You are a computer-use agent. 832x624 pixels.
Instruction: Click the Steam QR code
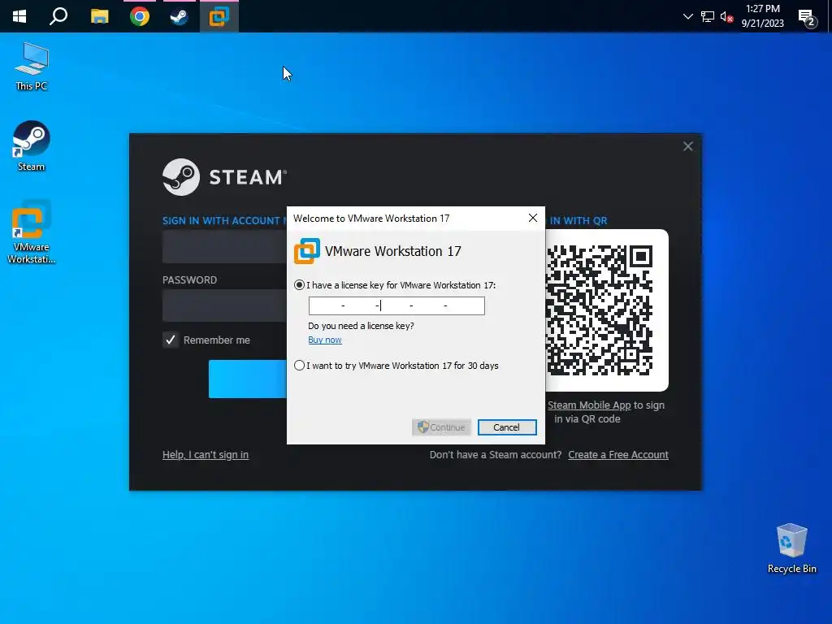pyautogui.click(x=600, y=310)
